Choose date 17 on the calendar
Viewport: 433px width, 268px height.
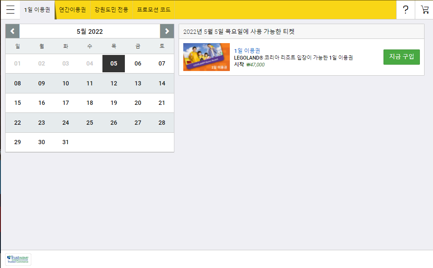coord(66,103)
